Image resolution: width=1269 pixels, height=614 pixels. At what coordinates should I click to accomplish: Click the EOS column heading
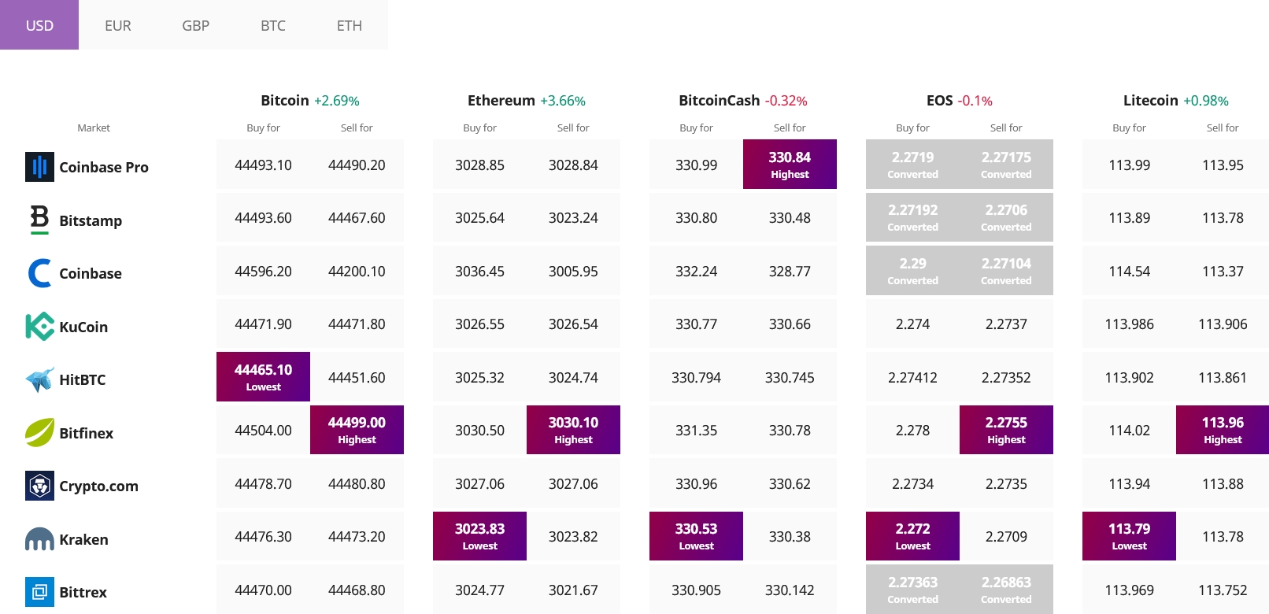940,100
